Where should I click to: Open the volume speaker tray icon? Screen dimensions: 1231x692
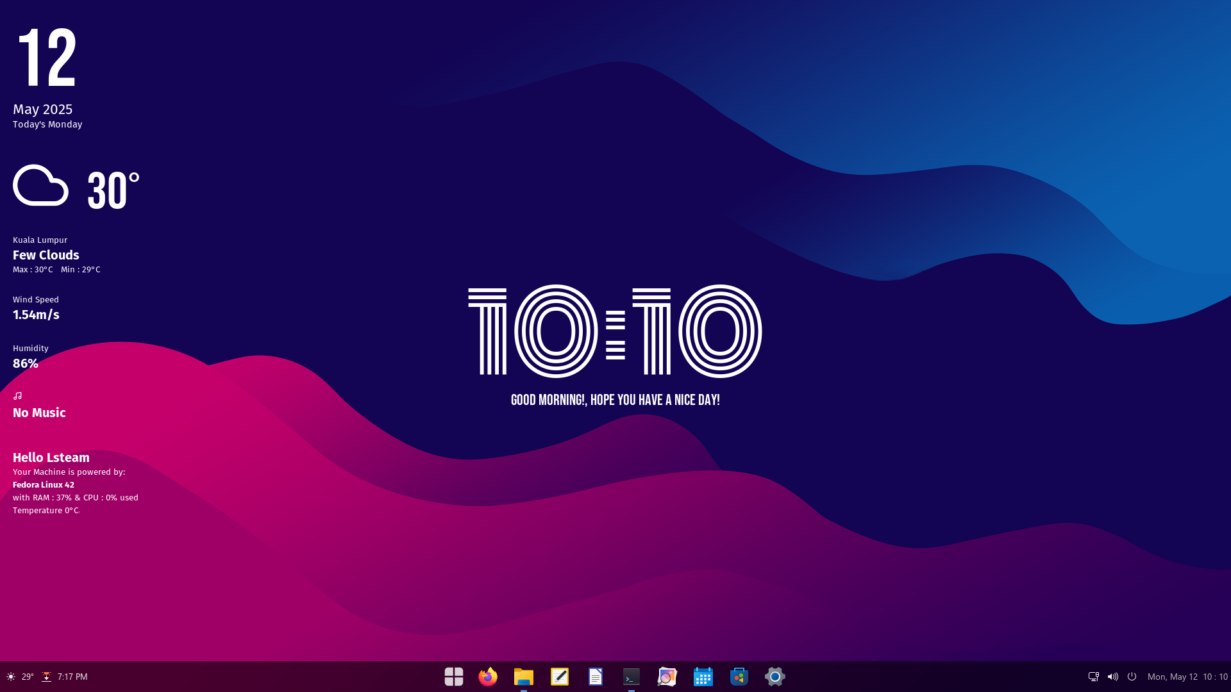tap(1113, 677)
